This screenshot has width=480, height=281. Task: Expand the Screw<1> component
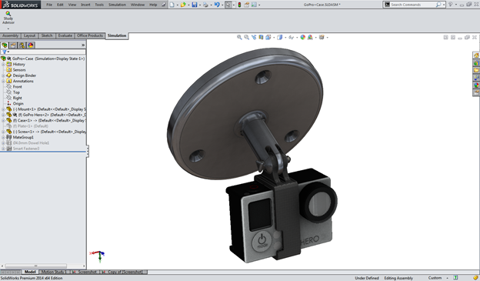tap(3, 132)
